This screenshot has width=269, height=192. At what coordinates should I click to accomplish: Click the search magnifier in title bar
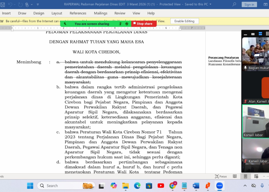pos(234,4)
